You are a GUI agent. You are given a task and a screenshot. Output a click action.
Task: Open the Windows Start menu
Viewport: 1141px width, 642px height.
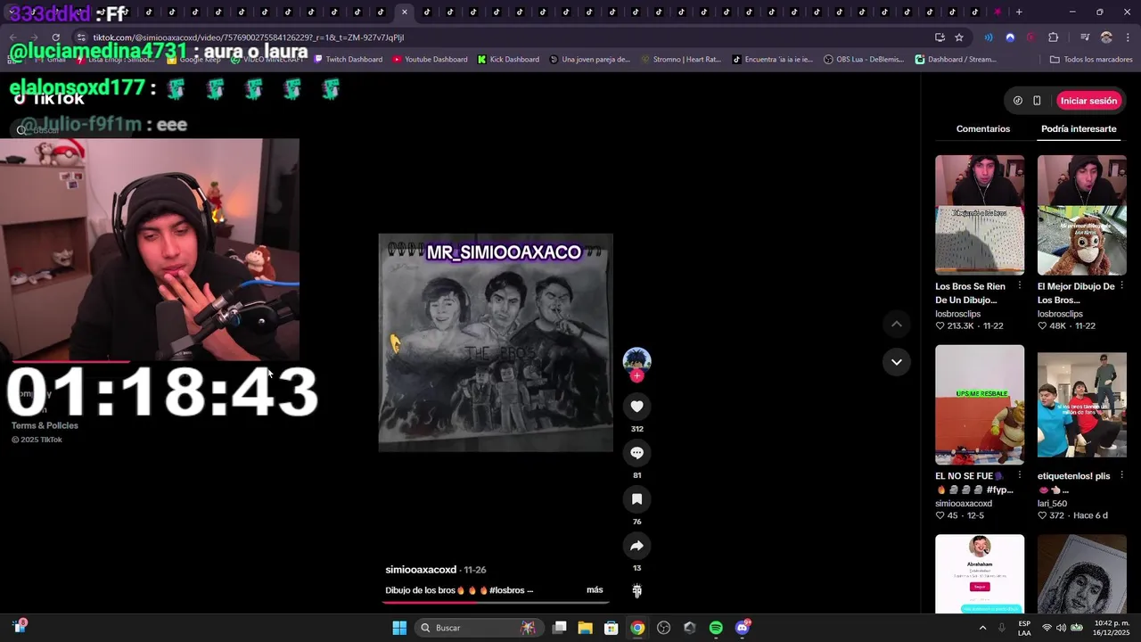[399, 628]
